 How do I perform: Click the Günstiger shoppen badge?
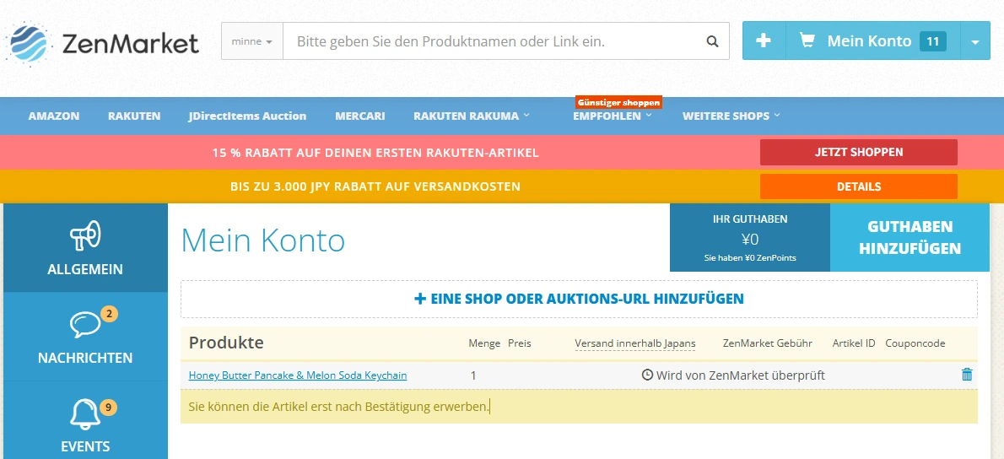point(618,102)
